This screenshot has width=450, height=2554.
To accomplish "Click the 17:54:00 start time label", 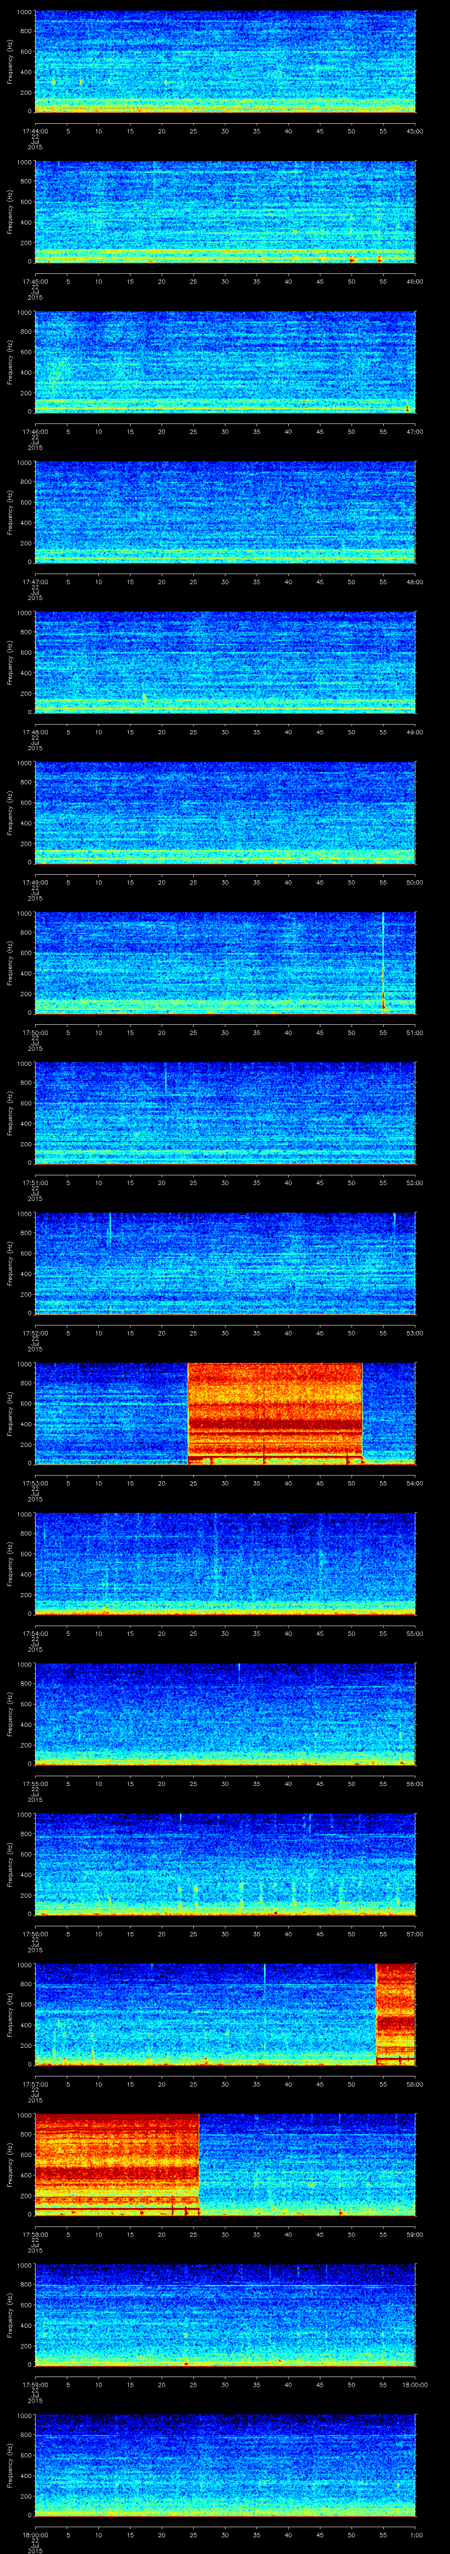I will coord(35,1633).
